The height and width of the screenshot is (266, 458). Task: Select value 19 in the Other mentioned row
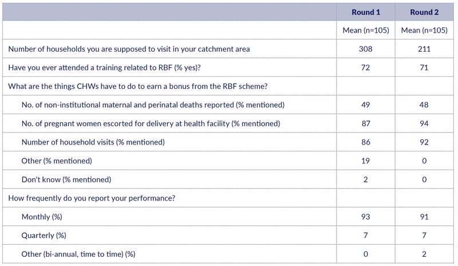click(x=366, y=161)
